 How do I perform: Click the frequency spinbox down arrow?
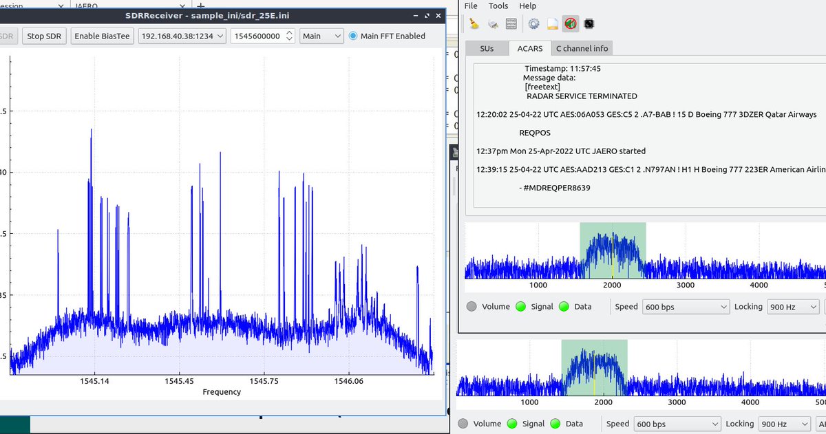[290, 40]
